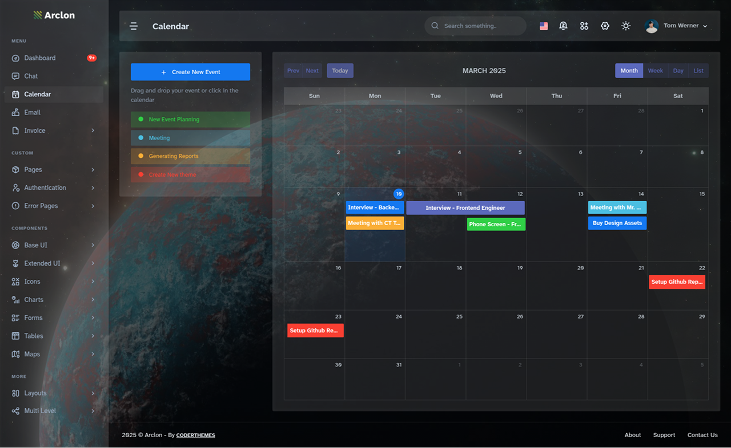Click the Create New Event button
731x448 pixels.
tap(190, 72)
